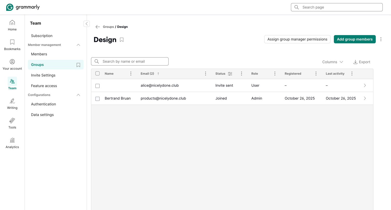Open Bookmarks in the left rail

coord(12,45)
